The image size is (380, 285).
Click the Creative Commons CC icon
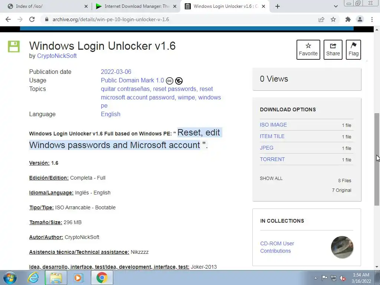click(x=169, y=81)
